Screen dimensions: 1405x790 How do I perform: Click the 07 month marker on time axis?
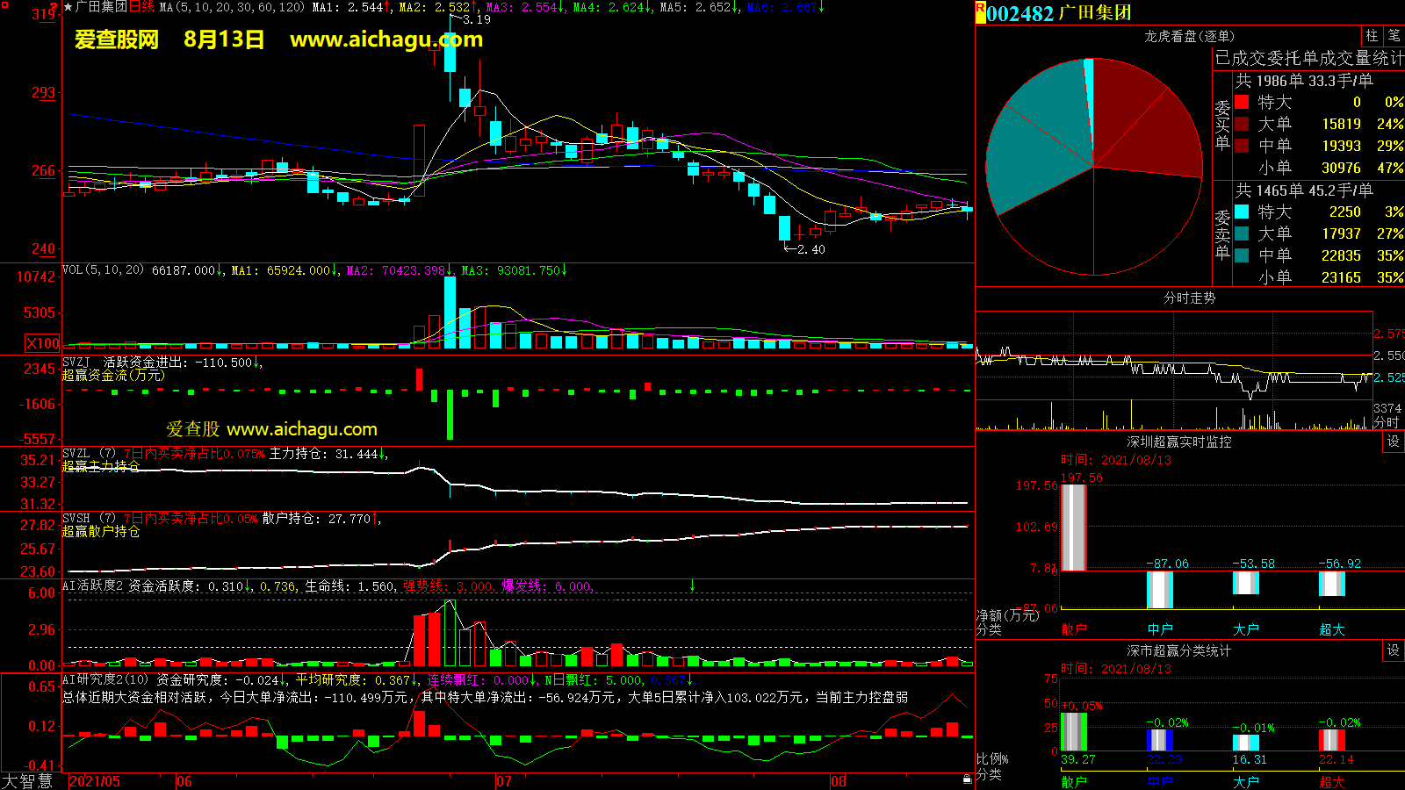point(503,781)
